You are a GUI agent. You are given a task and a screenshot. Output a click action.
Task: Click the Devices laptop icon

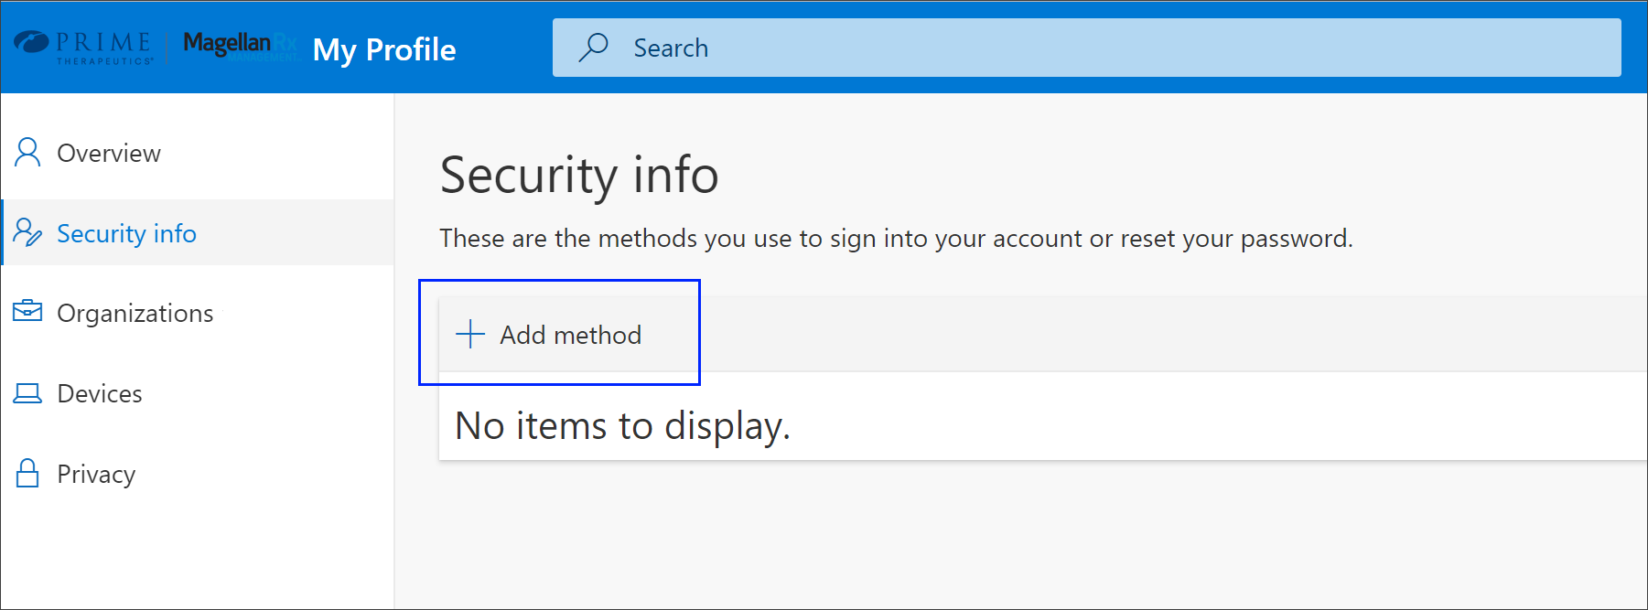coord(27,393)
